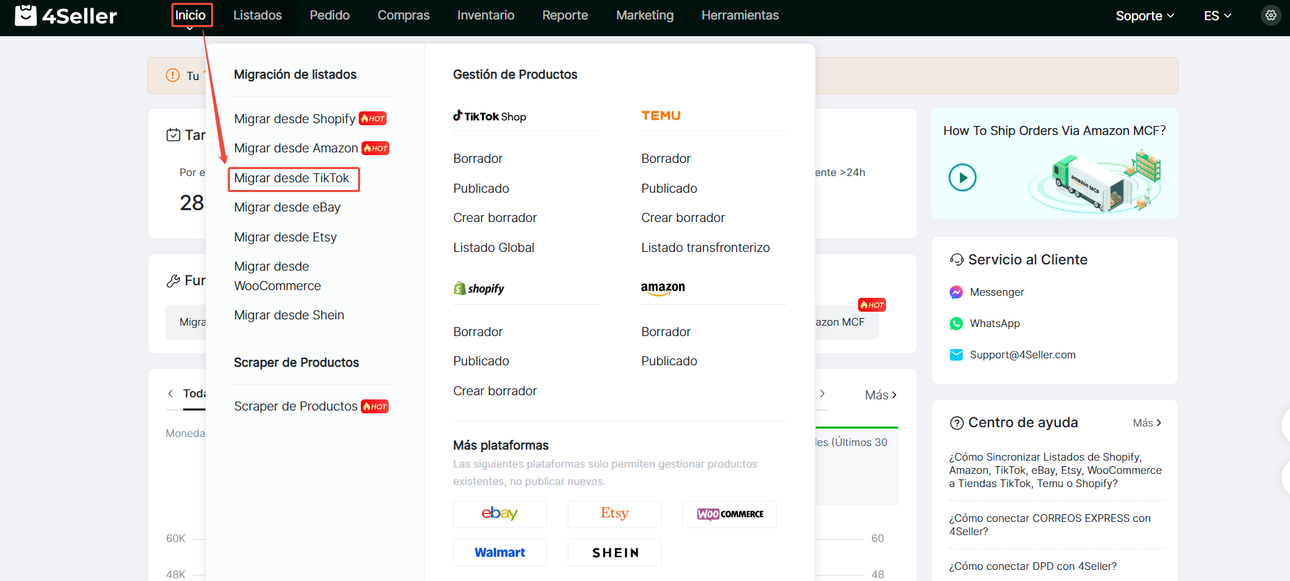The height and width of the screenshot is (581, 1290).
Task: Open the Marketing menu
Action: (645, 15)
